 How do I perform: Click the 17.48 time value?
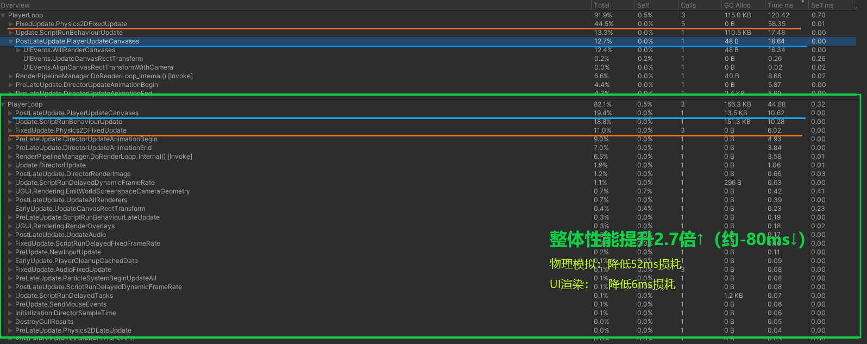776,33
